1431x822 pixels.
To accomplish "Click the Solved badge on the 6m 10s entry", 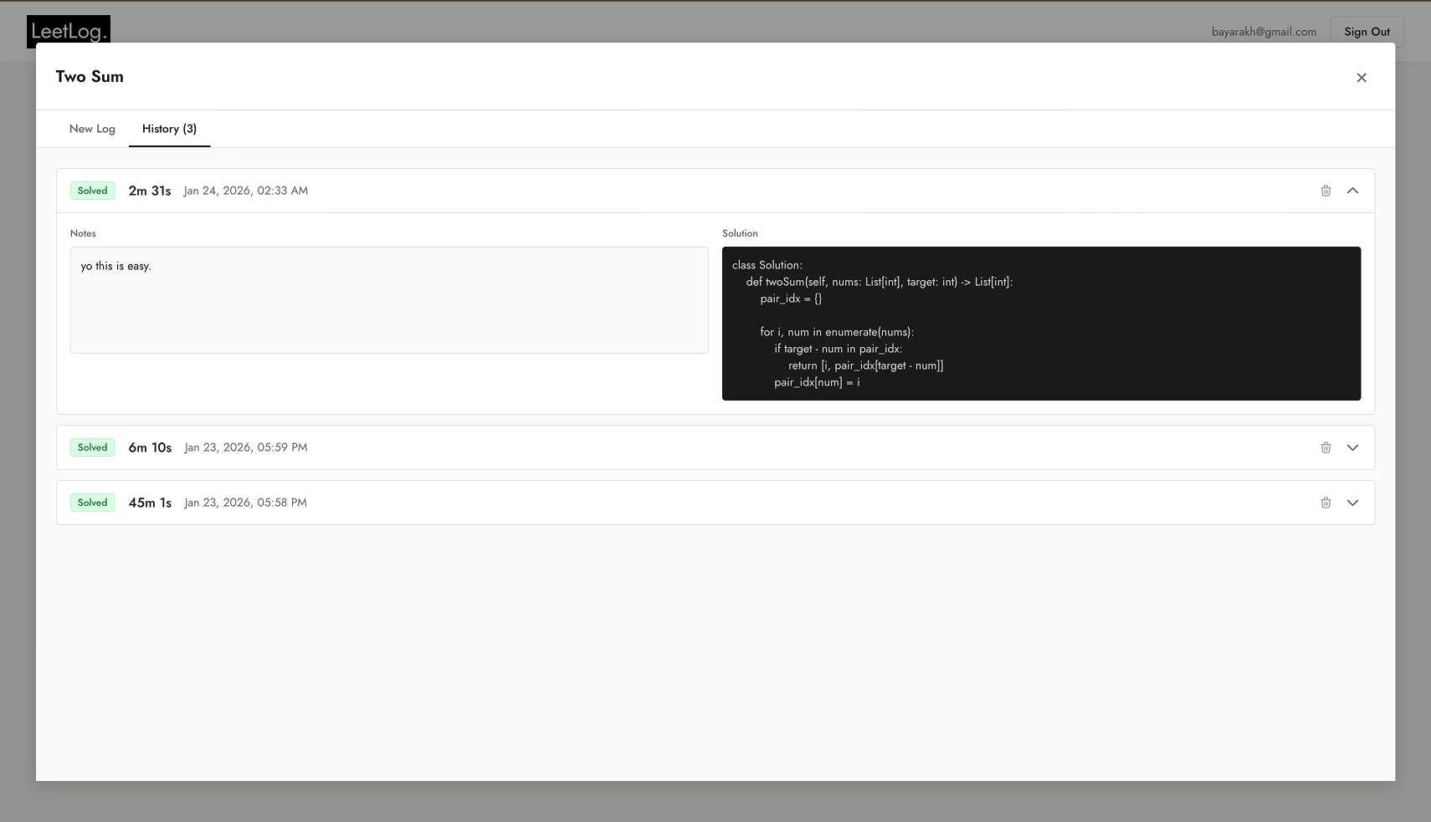I will click(x=92, y=447).
